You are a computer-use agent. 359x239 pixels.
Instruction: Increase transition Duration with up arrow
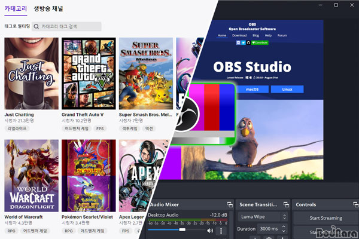[284, 226]
